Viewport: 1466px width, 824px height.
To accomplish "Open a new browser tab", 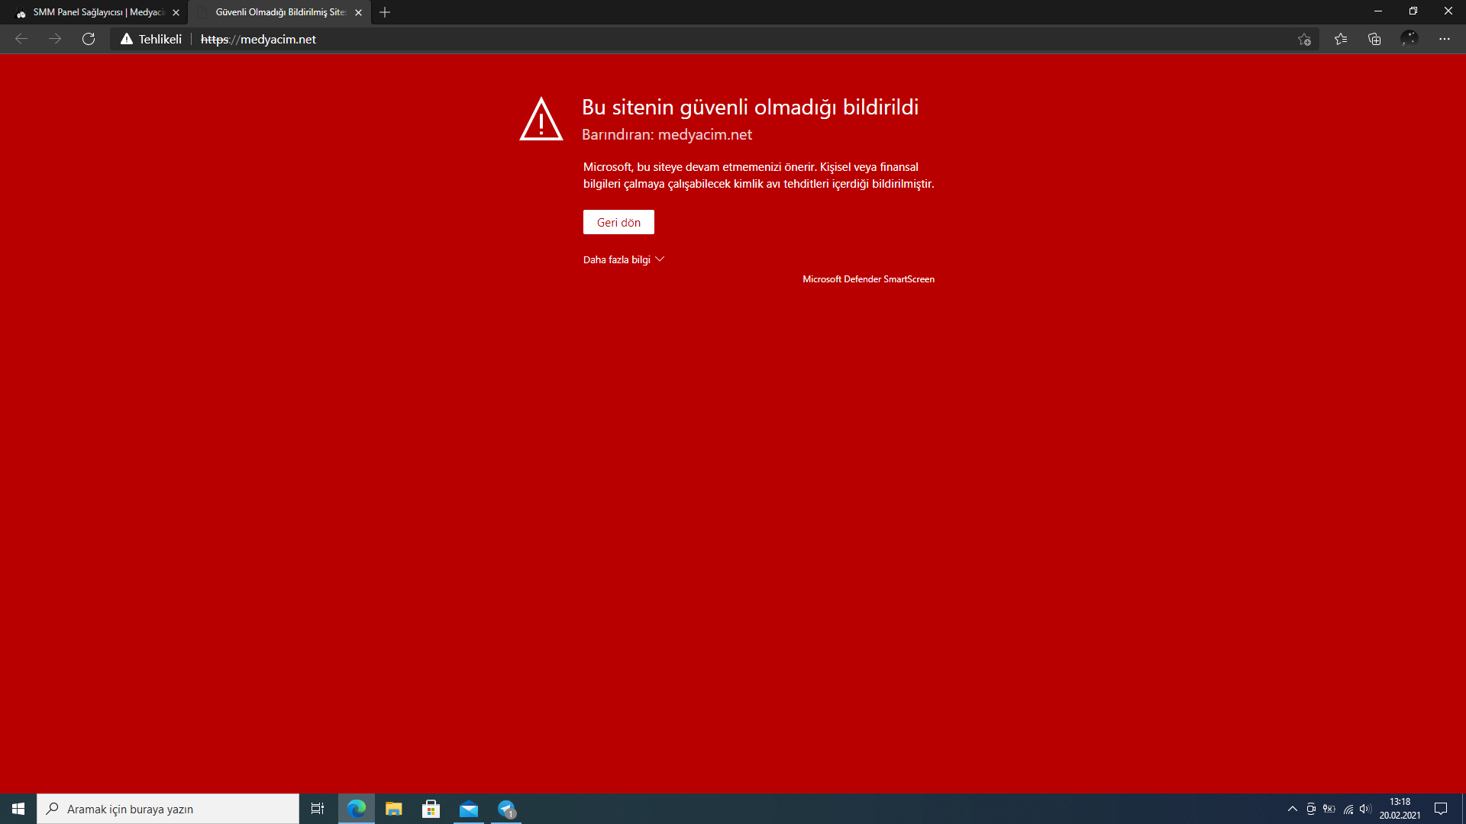I will point(385,12).
